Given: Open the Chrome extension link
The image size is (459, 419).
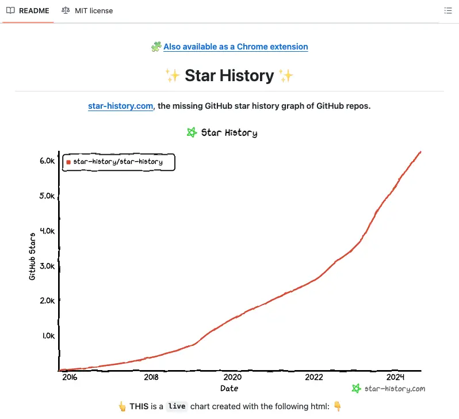Looking at the screenshot, I should click(x=236, y=47).
